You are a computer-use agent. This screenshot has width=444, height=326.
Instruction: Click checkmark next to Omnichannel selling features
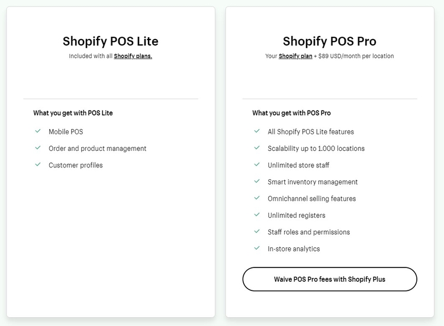tap(257, 198)
